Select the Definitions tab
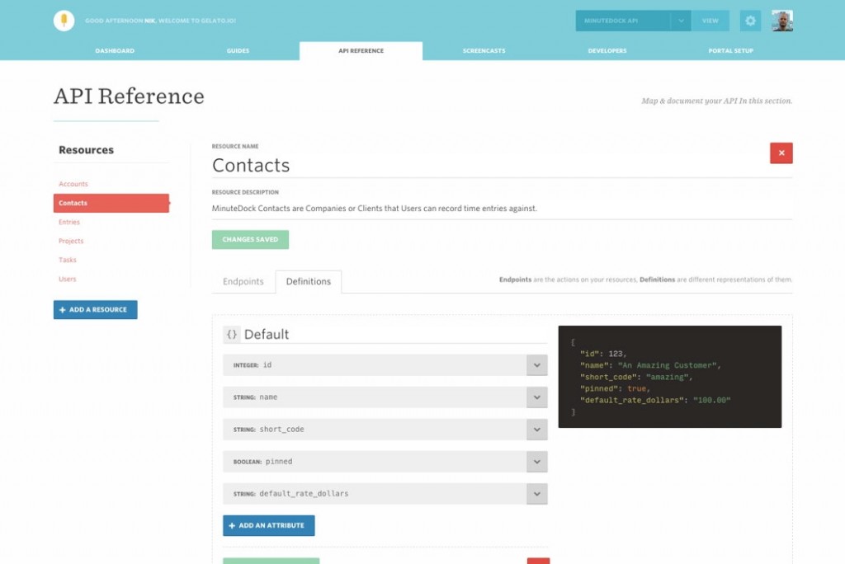The height and width of the screenshot is (564, 845). coord(309,282)
